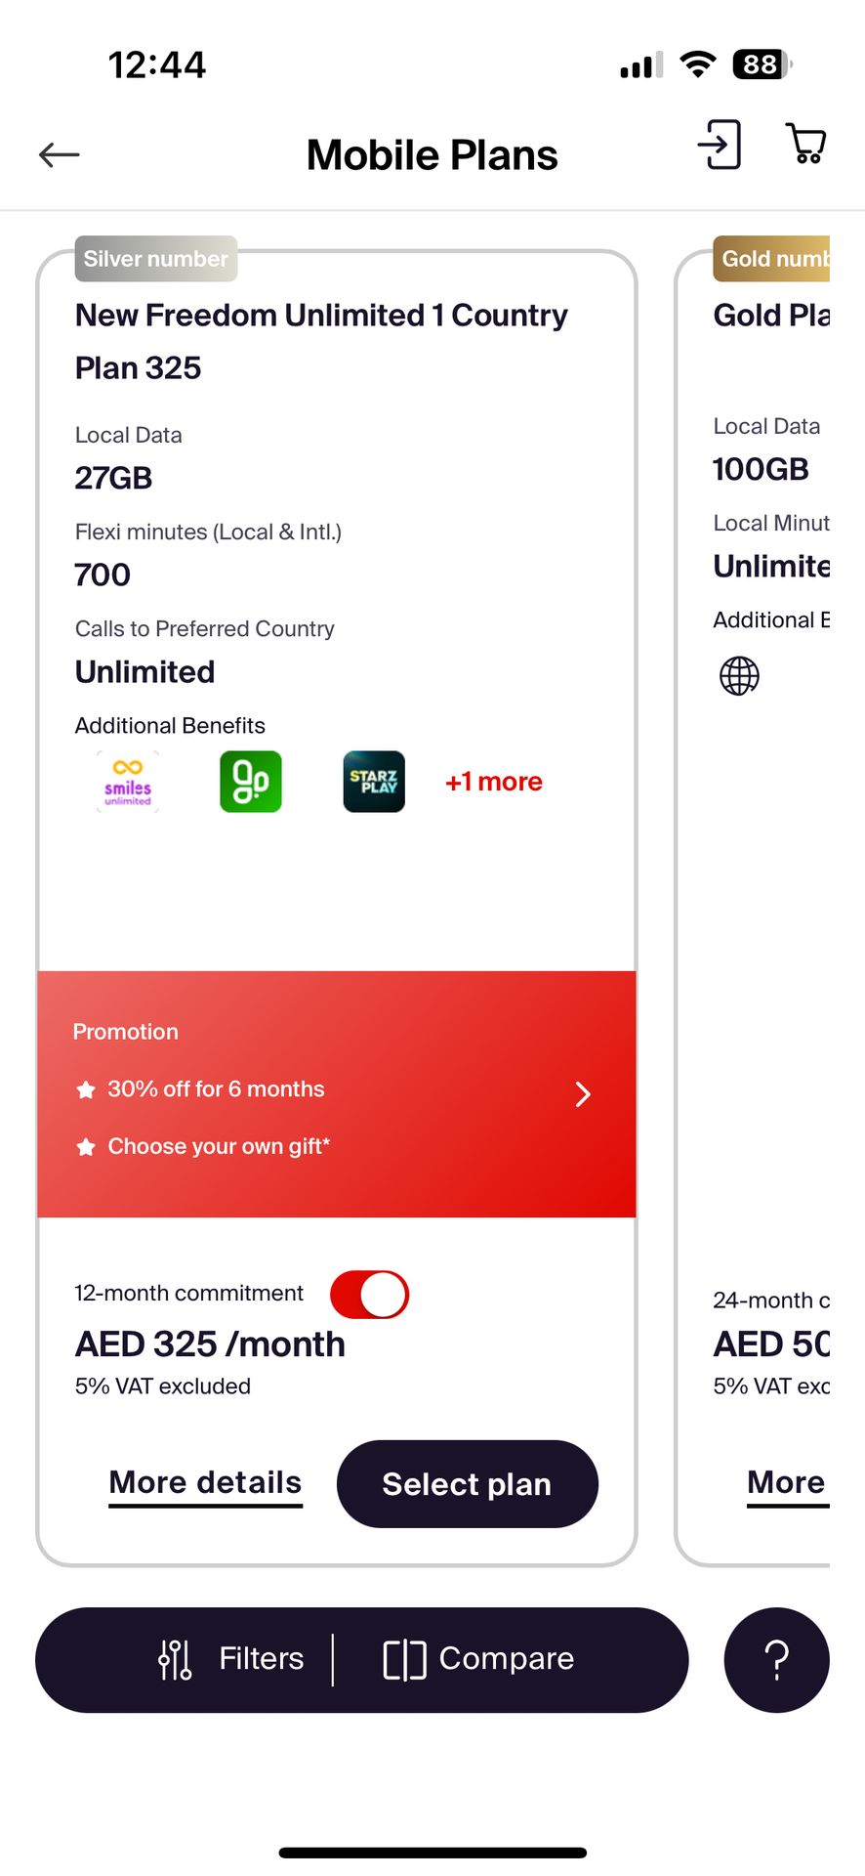
Task: Tap the green GoChat benefit icon
Action: [x=251, y=782]
